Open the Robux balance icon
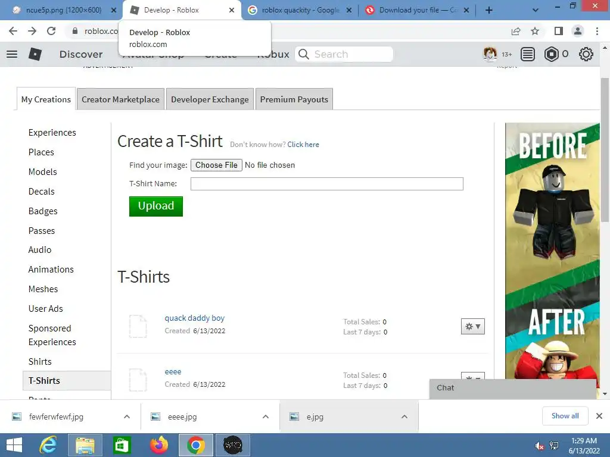Viewport: 610px width, 457px height. (551, 54)
